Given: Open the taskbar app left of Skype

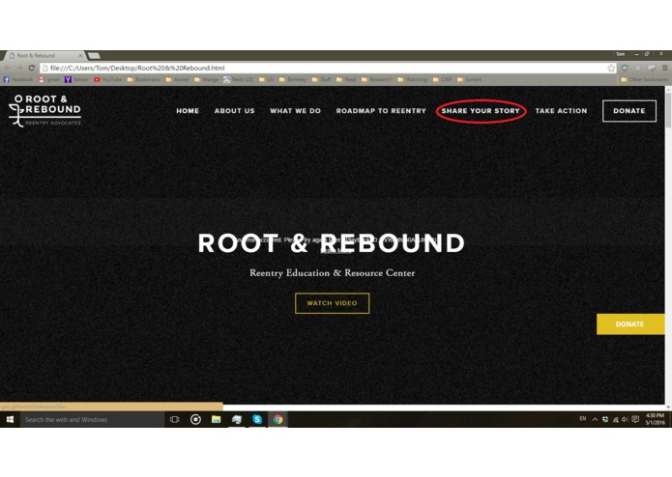Looking at the screenshot, I should click(x=237, y=420).
